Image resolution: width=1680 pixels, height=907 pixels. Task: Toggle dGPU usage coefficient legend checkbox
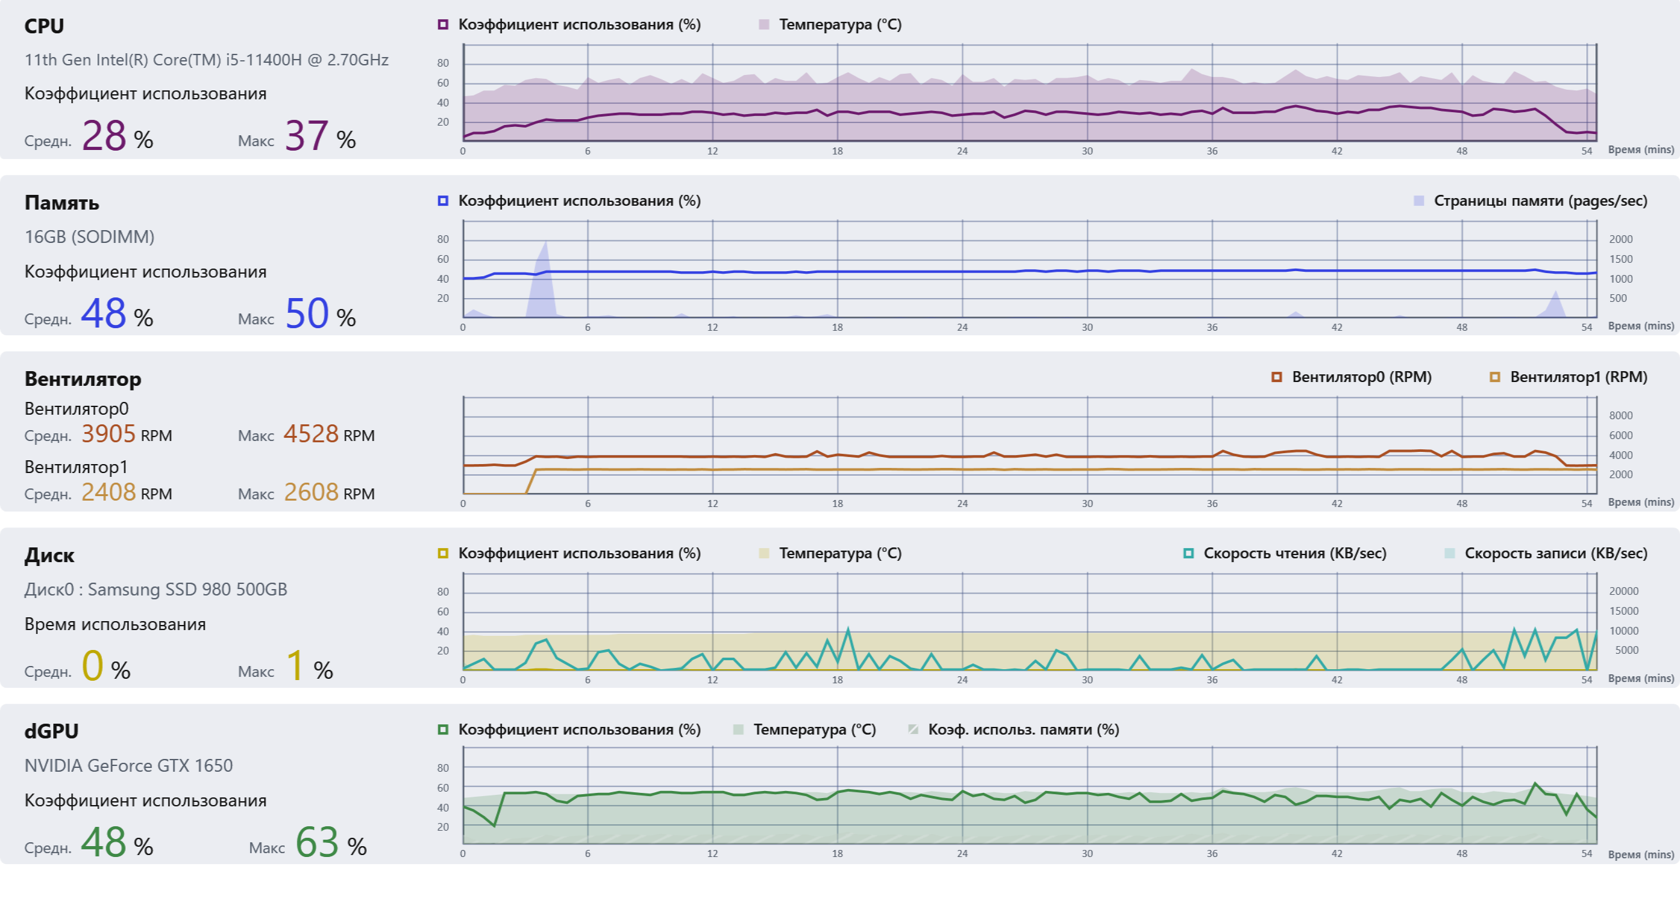point(443,729)
